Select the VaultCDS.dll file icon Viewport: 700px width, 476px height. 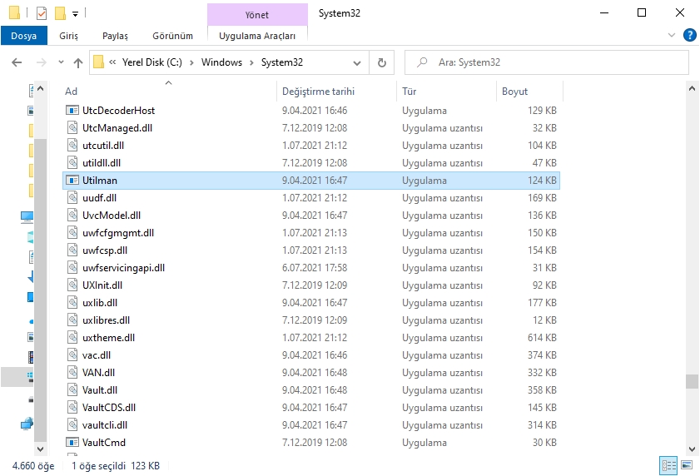(x=72, y=407)
